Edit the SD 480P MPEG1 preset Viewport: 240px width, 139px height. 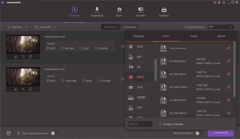228,61
